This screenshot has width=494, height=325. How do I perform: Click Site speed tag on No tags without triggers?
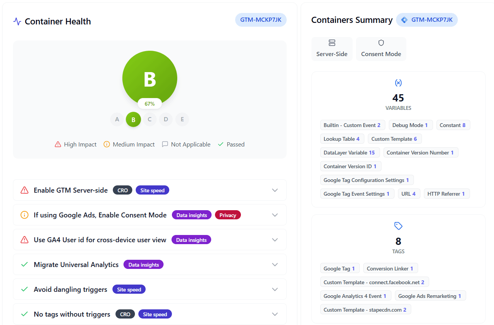click(155, 314)
